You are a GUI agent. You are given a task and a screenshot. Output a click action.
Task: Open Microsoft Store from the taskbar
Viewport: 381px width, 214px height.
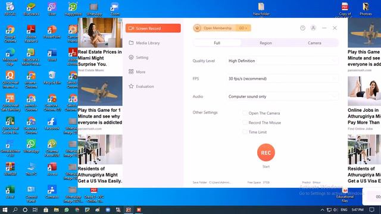tap(46, 210)
